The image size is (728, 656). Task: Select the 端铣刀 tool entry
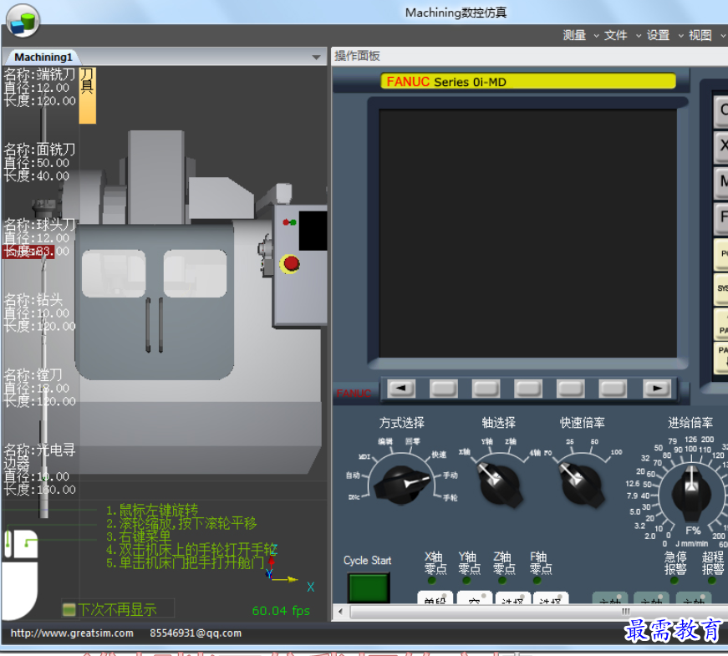tap(40, 87)
